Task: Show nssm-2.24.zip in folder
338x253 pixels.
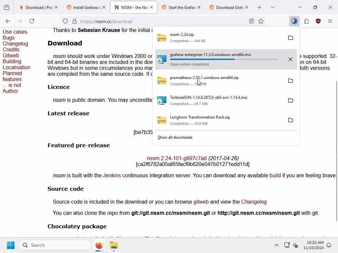Action: point(290,38)
